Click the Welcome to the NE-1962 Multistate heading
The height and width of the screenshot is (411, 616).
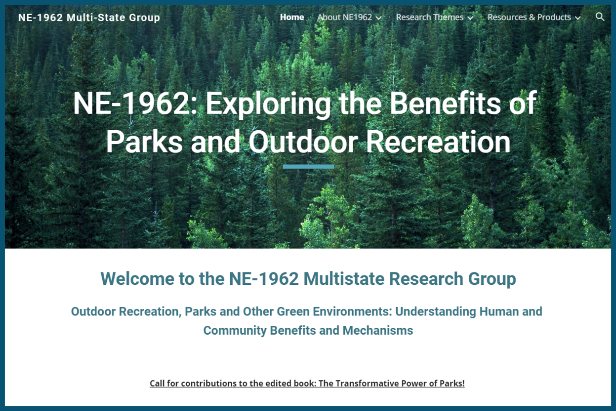click(x=308, y=279)
